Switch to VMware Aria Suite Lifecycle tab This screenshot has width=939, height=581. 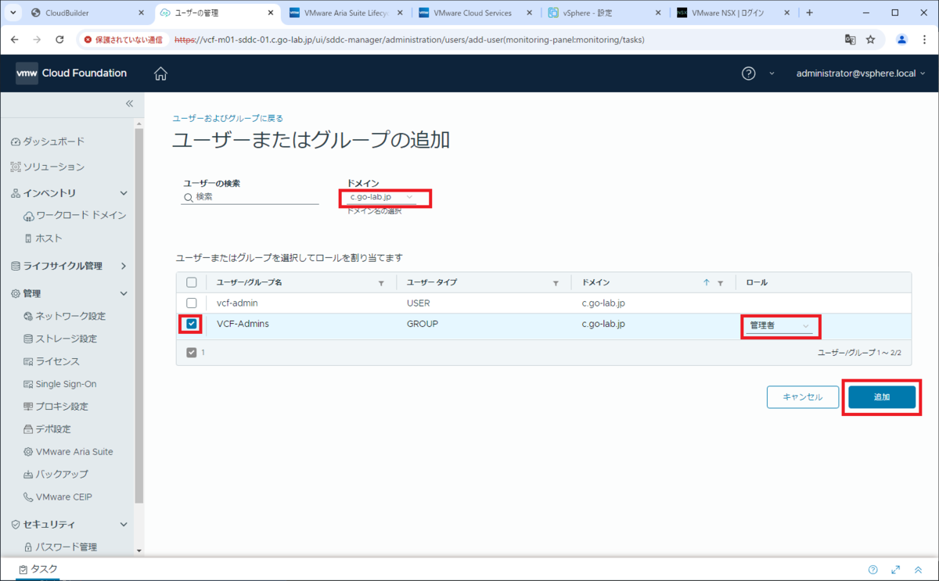click(346, 13)
